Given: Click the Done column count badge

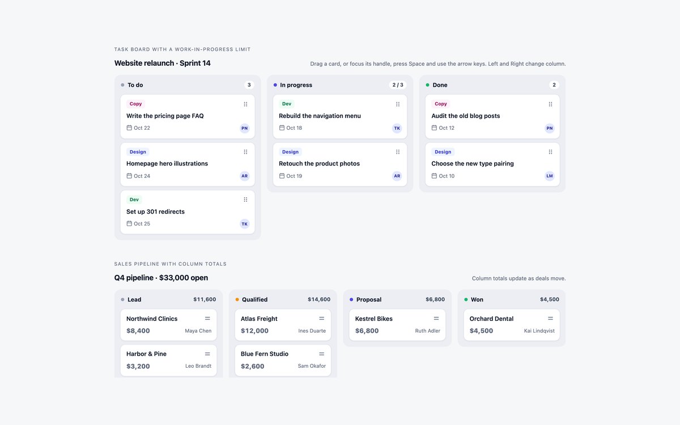Looking at the screenshot, I should coord(554,85).
